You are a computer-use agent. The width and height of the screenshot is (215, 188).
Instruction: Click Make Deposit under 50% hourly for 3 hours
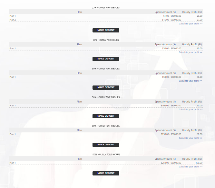(106, 87)
